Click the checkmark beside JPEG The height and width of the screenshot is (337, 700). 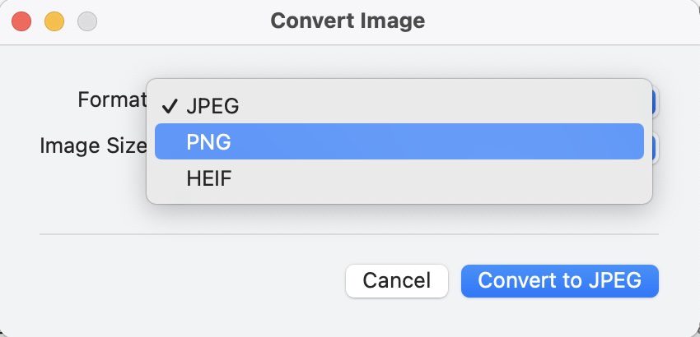(170, 106)
